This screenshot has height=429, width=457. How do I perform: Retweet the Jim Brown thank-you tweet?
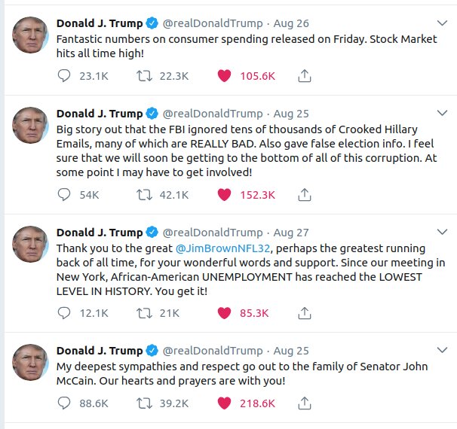[143, 312]
